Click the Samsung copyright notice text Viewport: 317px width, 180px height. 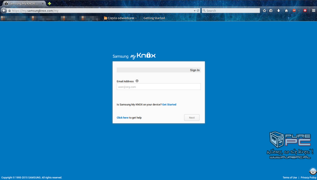point(32,178)
